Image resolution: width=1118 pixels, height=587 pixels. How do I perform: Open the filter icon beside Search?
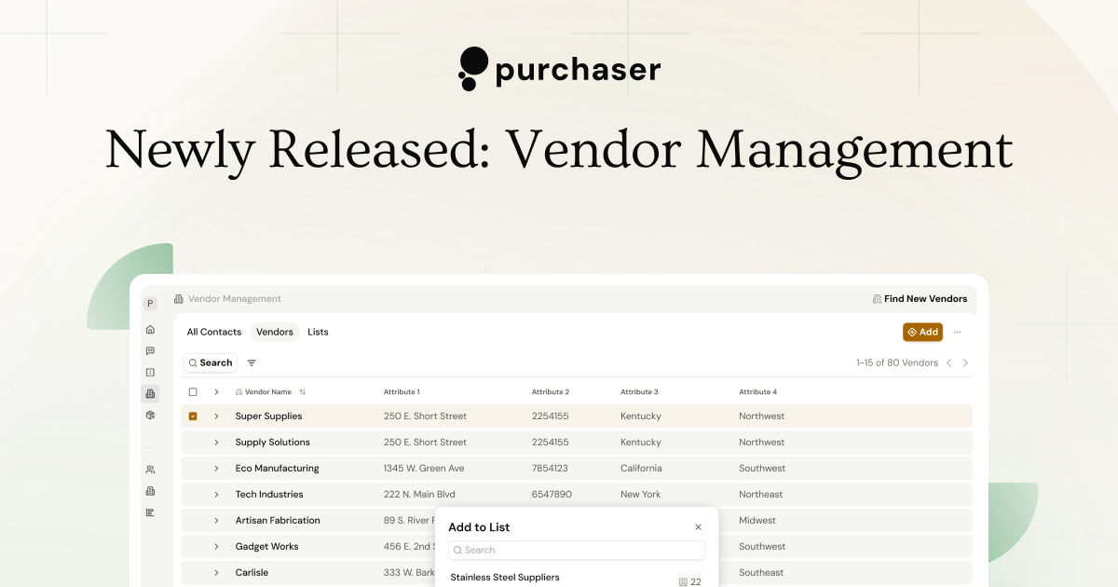point(251,362)
